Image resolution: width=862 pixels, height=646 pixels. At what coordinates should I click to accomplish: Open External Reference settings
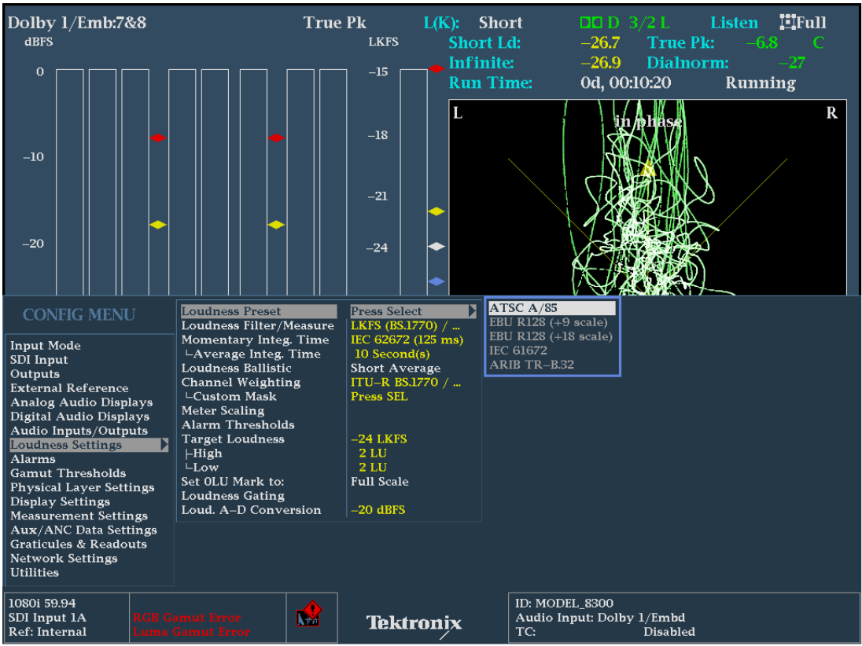69,387
